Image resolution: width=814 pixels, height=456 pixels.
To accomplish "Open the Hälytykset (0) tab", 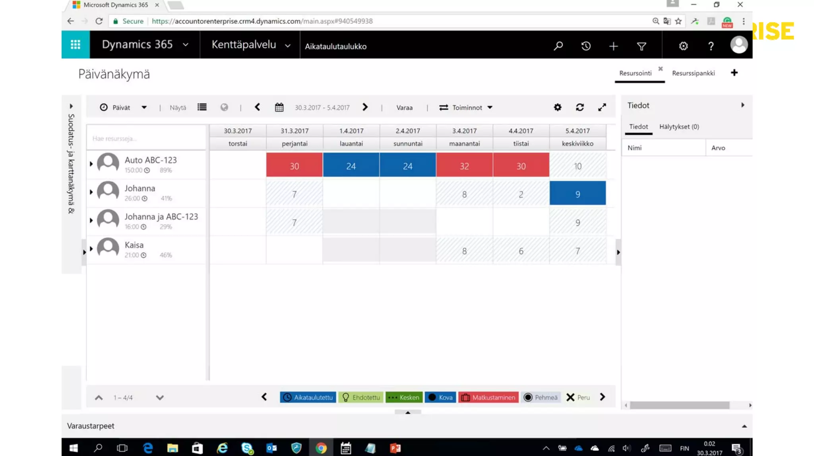I will (679, 126).
